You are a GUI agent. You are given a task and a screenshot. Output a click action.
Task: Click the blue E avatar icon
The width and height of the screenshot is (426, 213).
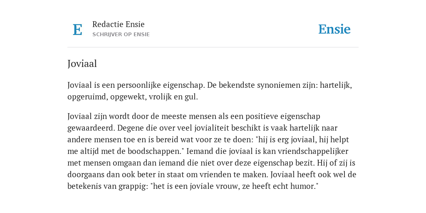click(77, 30)
